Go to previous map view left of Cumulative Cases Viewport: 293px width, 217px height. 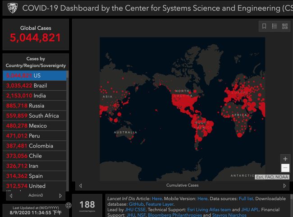[81, 185]
